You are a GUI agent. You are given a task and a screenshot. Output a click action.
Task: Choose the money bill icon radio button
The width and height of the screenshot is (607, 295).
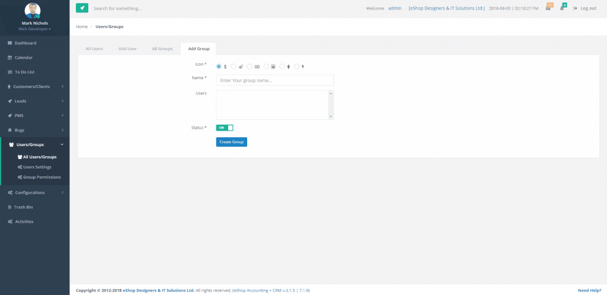click(x=250, y=66)
